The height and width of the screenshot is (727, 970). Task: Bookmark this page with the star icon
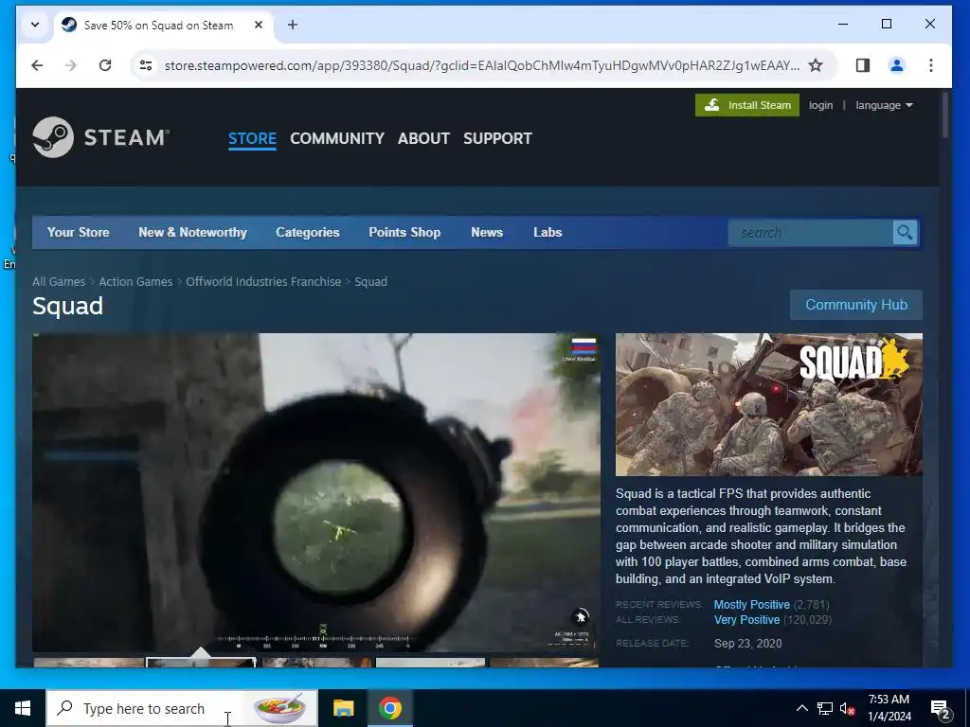click(816, 65)
